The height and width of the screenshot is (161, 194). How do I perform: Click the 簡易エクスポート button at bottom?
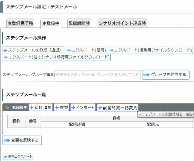coord(18,157)
